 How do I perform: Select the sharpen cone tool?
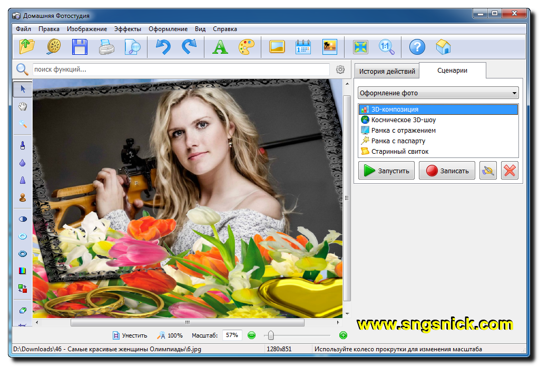tap(23, 180)
